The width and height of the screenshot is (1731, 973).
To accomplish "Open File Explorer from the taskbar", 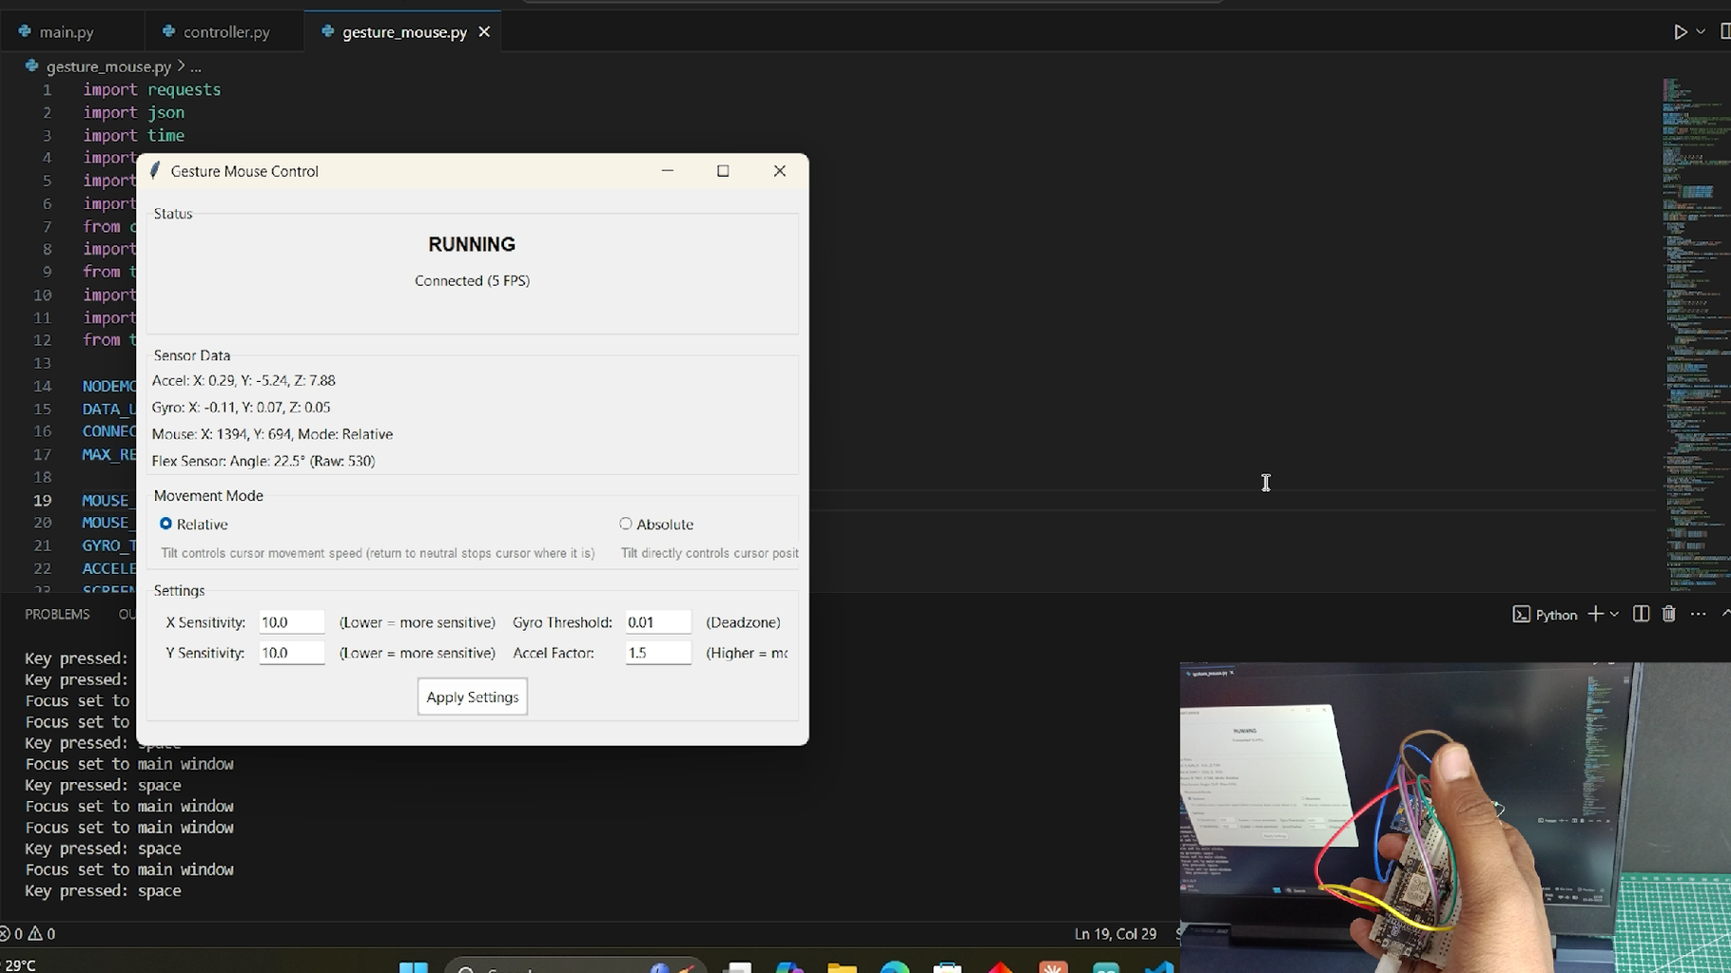I will (842, 967).
